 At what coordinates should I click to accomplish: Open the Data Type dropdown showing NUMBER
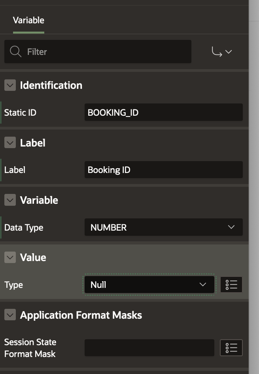click(163, 227)
